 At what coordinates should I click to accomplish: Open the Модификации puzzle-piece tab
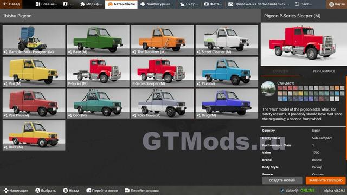[x=91, y=4]
